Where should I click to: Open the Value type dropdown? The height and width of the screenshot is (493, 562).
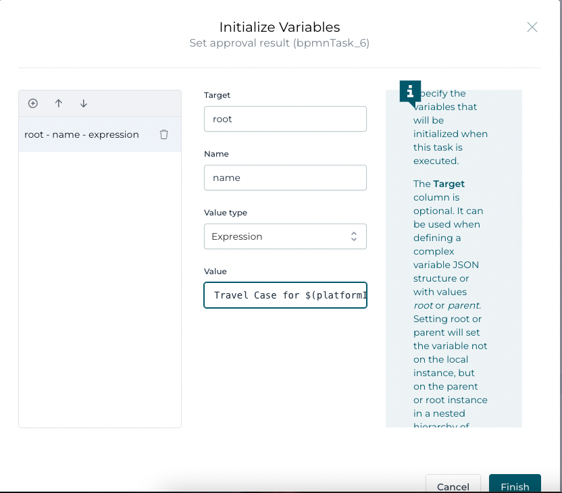pyautogui.click(x=284, y=236)
